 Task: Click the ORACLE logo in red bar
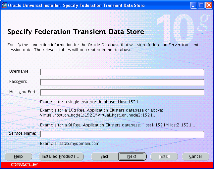(24, 165)
